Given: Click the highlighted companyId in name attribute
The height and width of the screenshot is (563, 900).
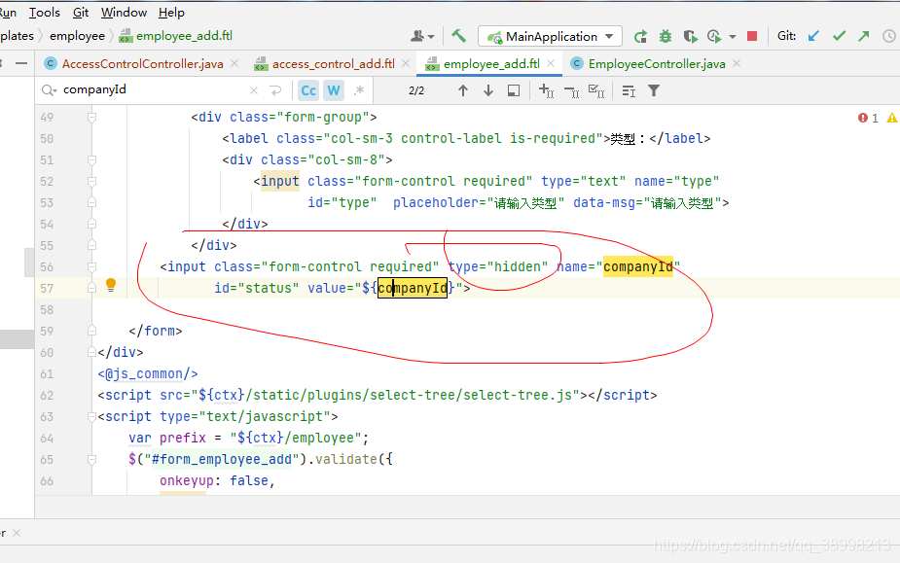Looking at the screenshot, I should (x=637, y=266).
